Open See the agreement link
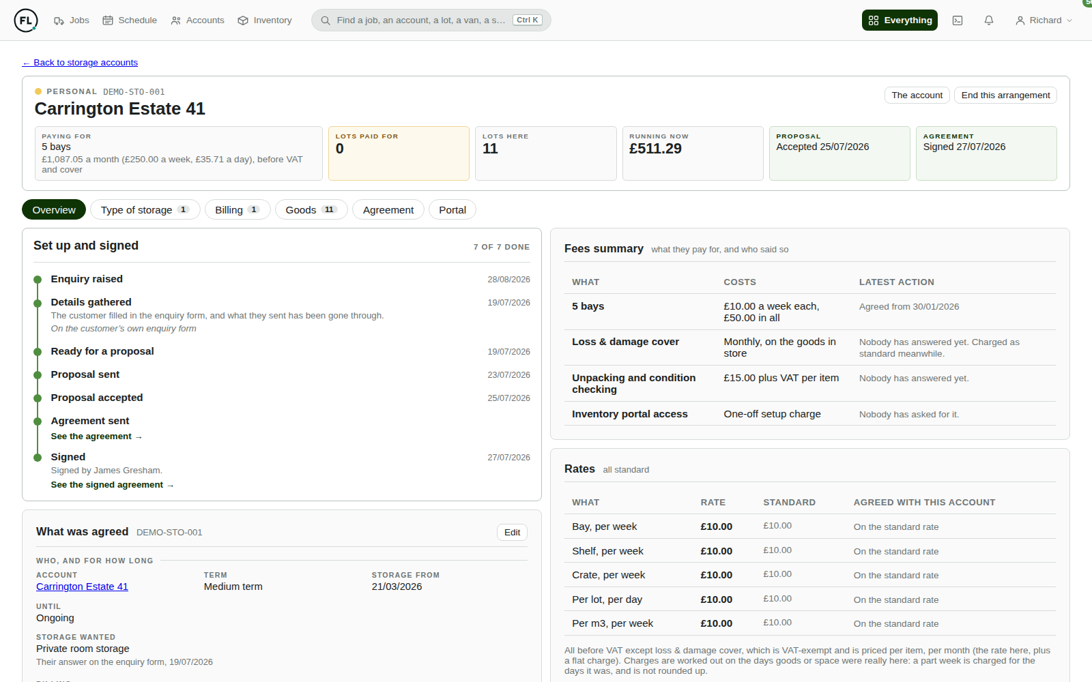This screenshot has height=682, width=1092. coord(96,436)
